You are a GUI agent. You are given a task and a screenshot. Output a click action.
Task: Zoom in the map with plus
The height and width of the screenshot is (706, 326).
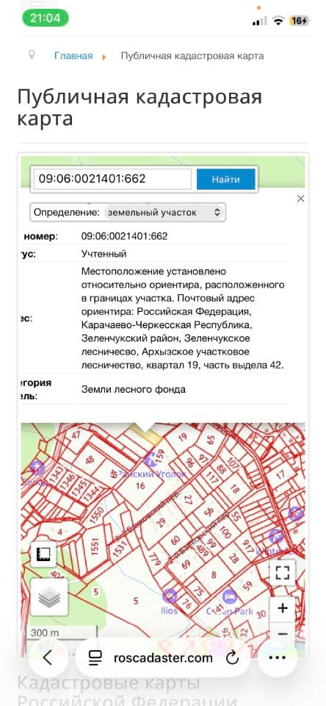(283, 609)
